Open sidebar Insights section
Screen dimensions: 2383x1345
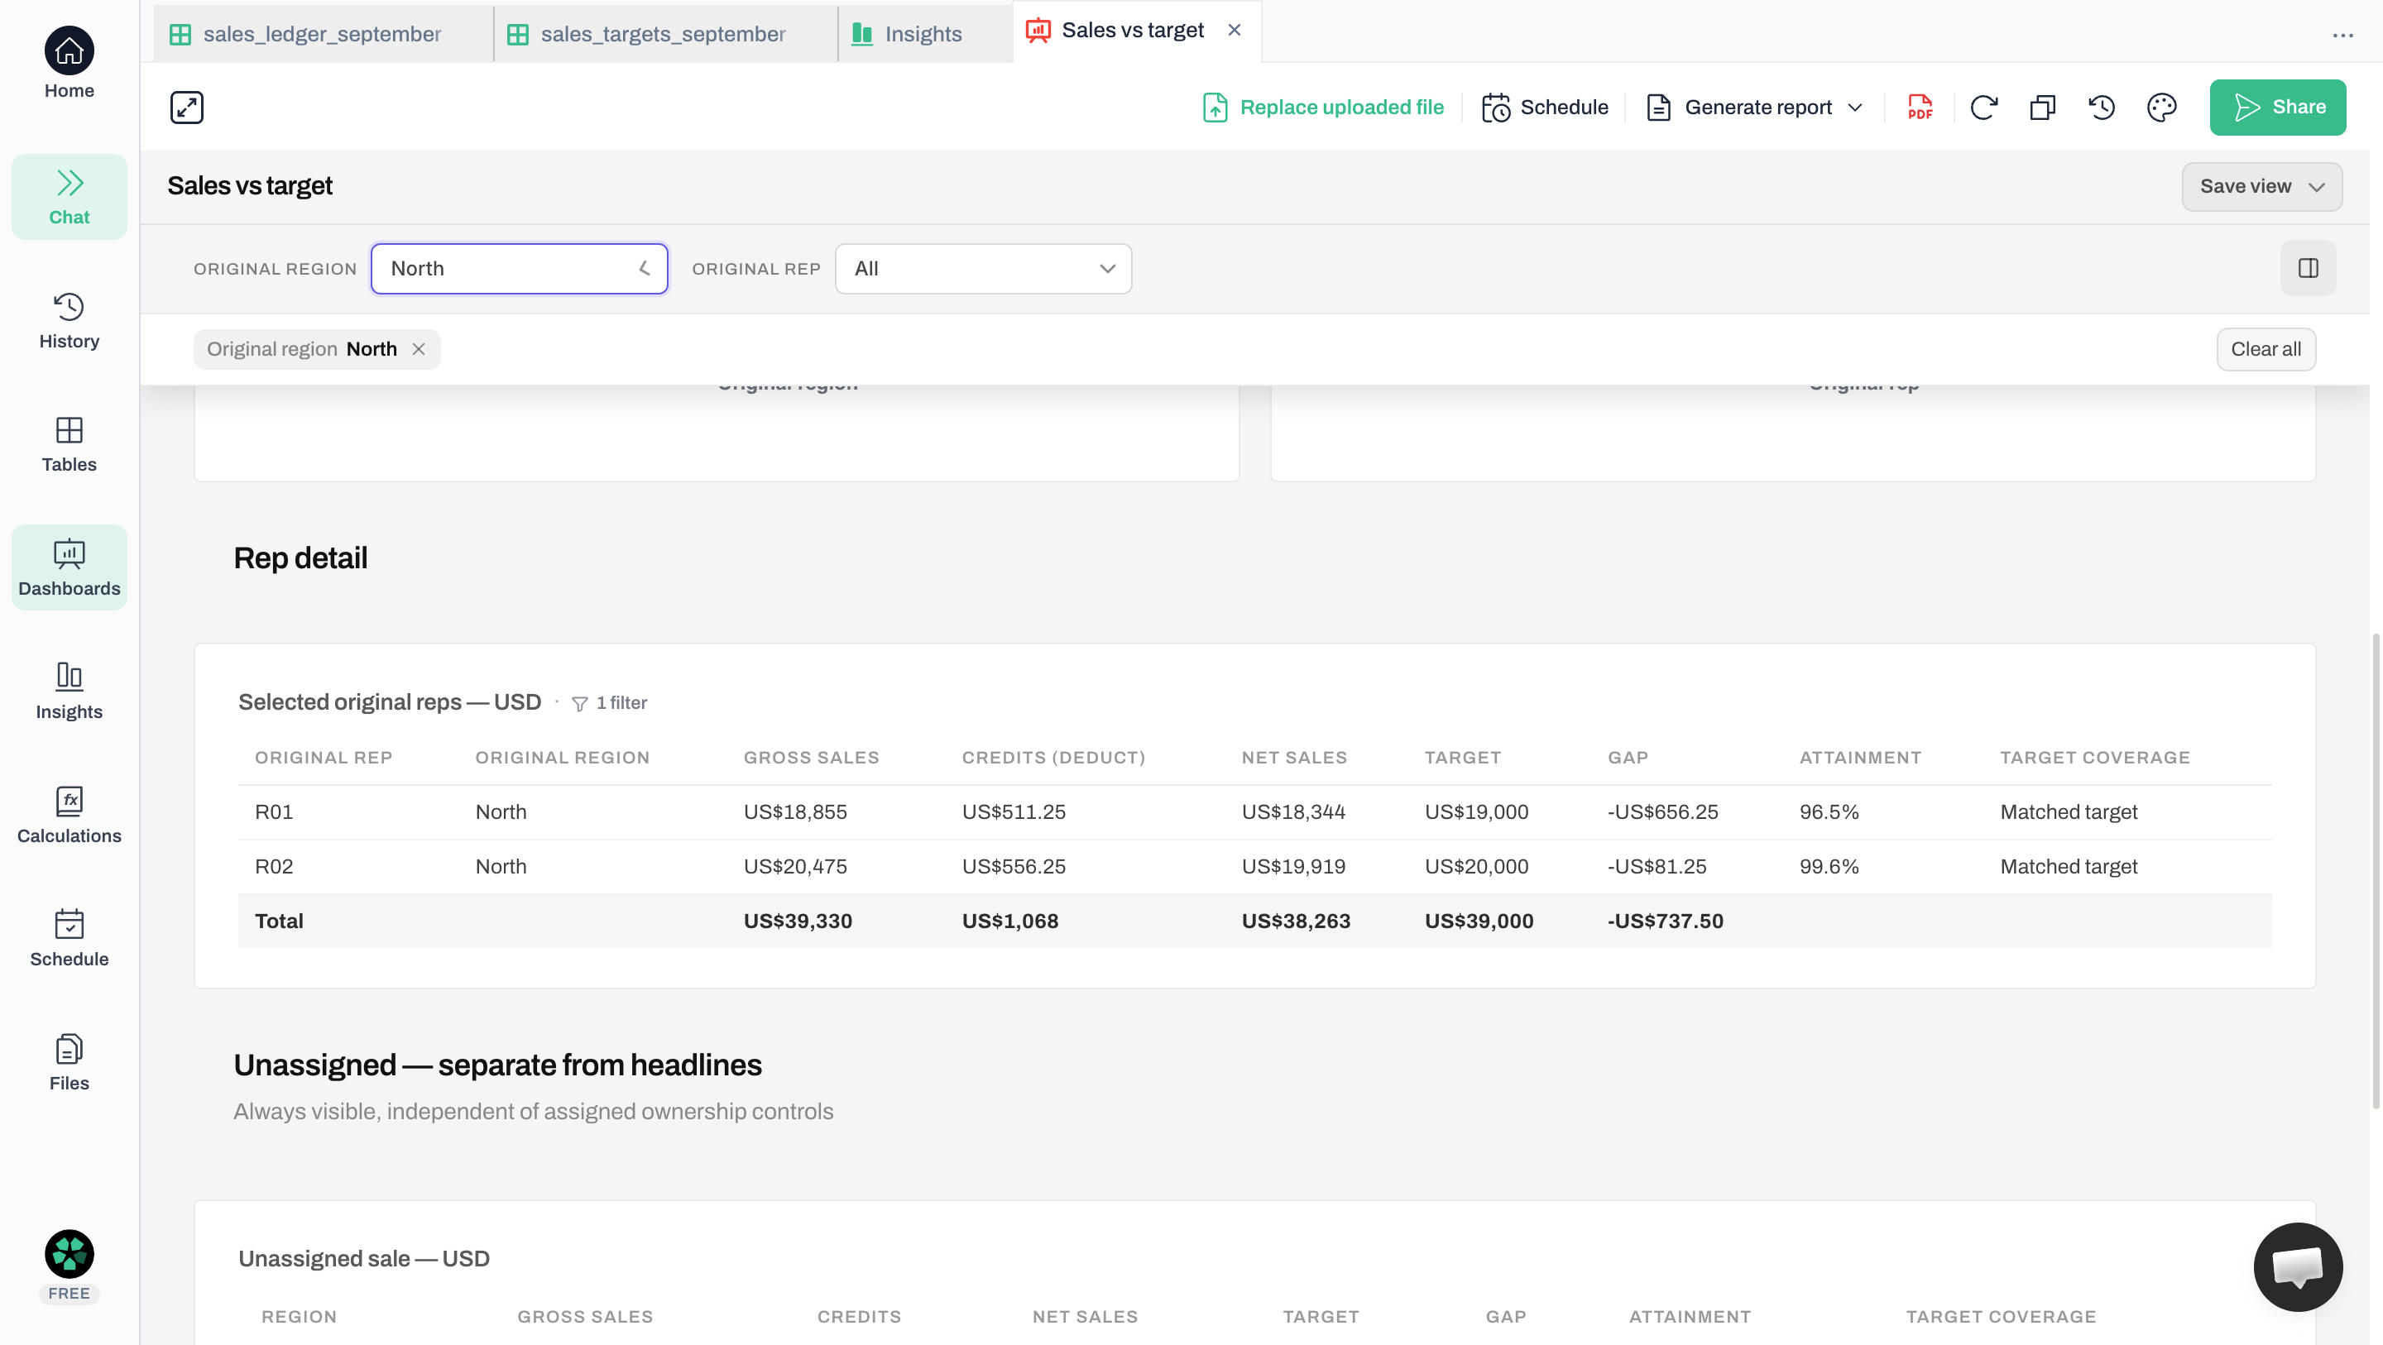point(70,691)
